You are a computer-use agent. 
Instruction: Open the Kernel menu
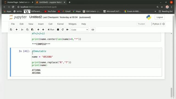(x=61, y=24)
